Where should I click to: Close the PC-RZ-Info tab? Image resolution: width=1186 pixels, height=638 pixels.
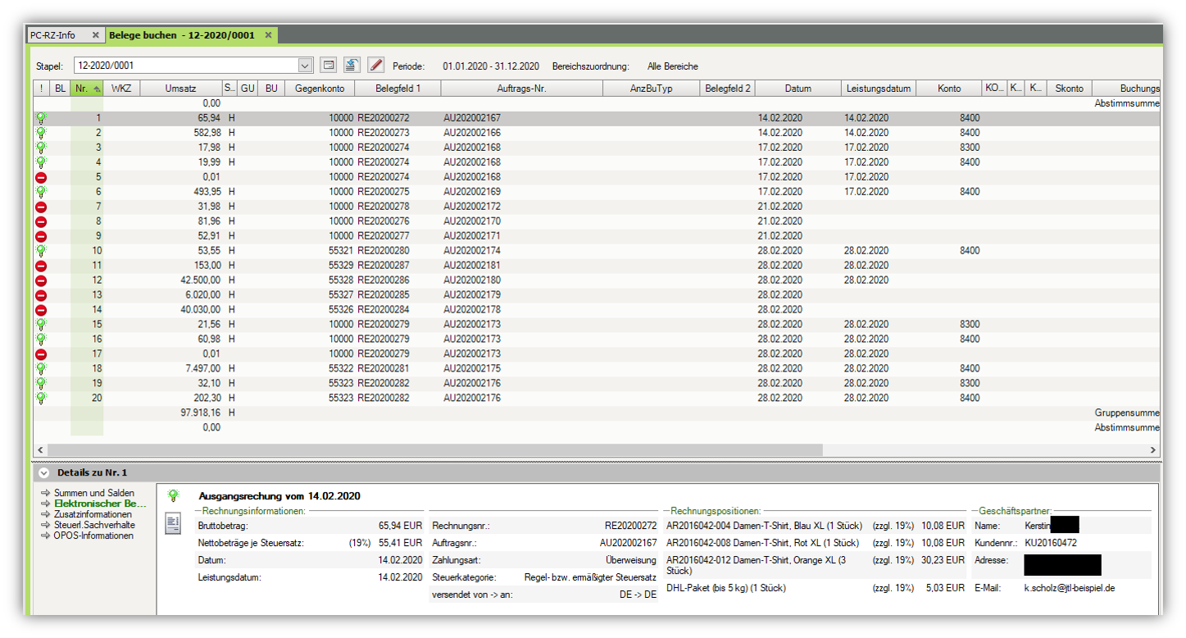click(x=95, y=35)
